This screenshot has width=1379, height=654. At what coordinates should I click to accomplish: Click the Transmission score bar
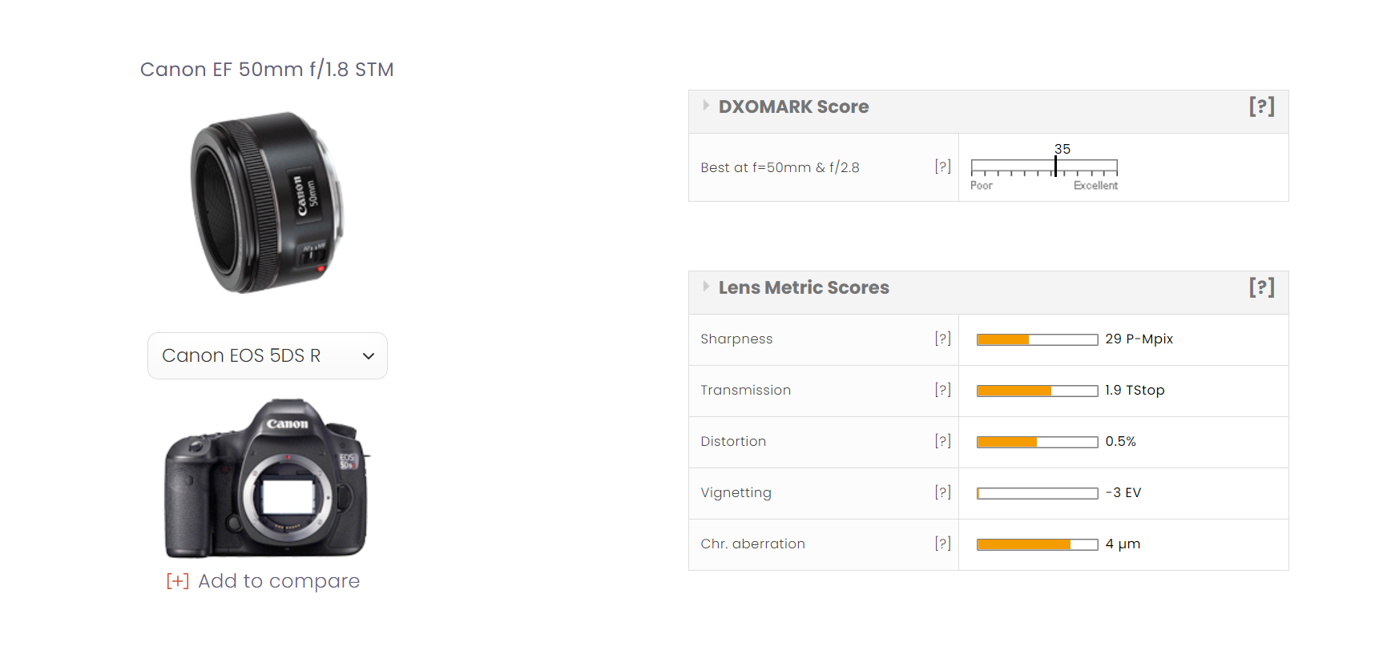coord(1037,391)
